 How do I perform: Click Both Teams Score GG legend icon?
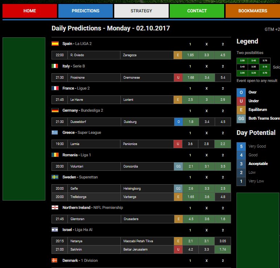pos(241,119)
